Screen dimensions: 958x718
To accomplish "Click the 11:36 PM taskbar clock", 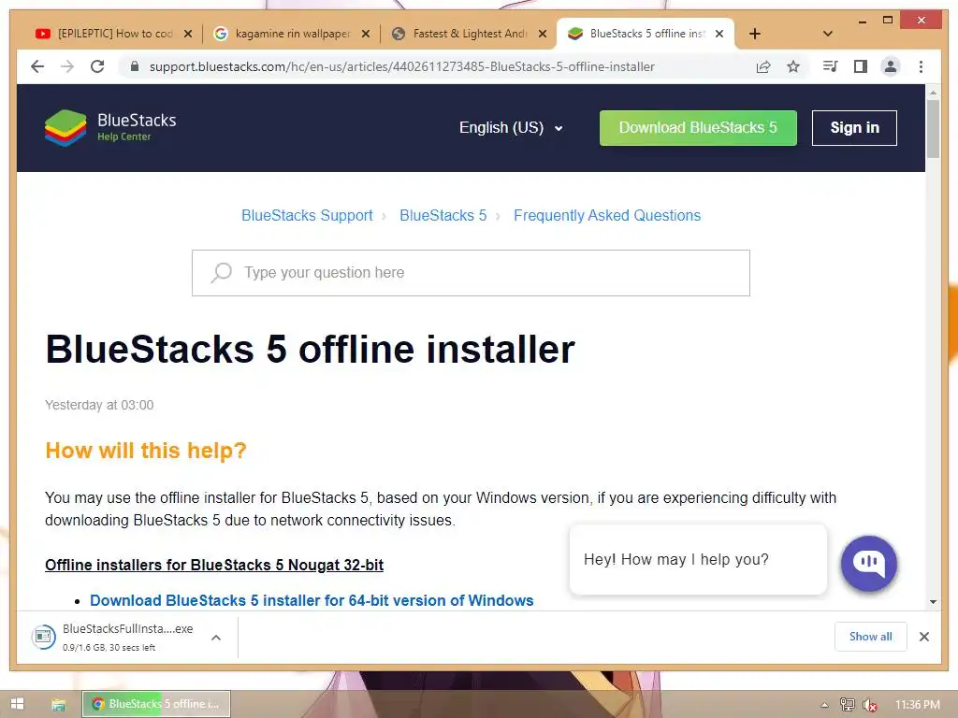I will pyautogui.click(x=917, y=705).
